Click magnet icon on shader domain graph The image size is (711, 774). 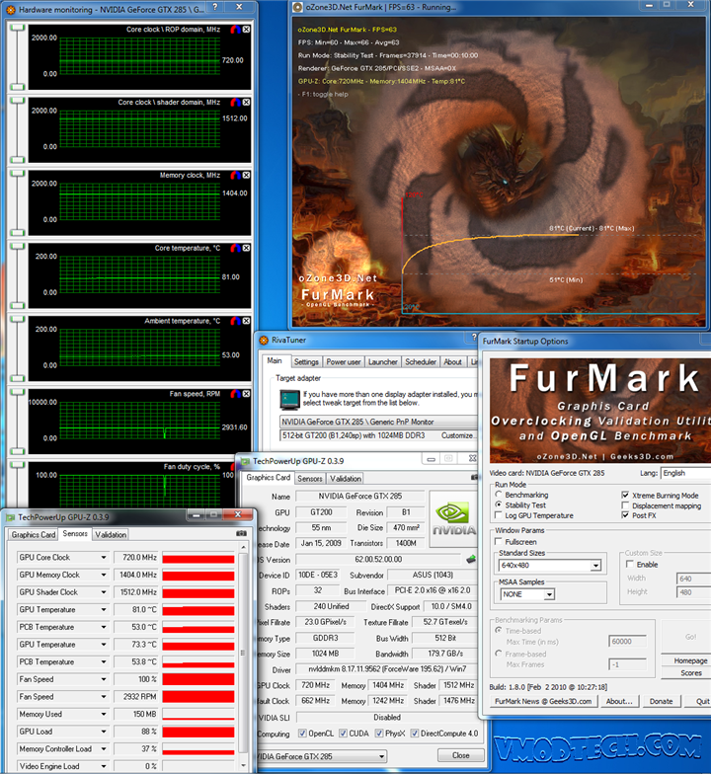[x=235, y=103]
